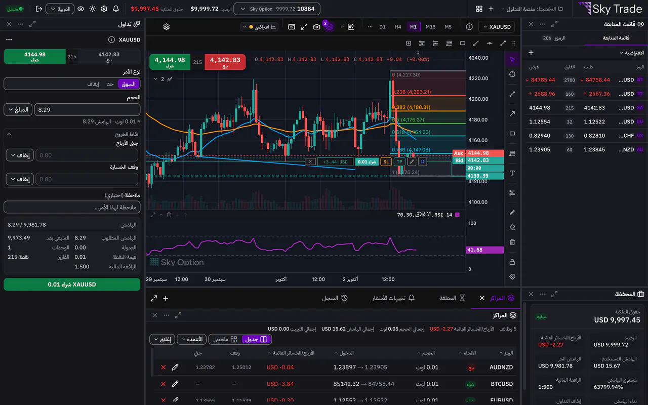Select the eraser tool in chart sidebar
The image size is (648, 405).
[512, 227]
